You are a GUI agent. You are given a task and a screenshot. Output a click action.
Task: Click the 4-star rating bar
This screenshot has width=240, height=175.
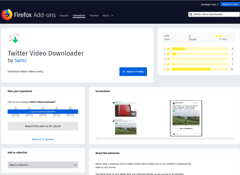pos(200,54)
